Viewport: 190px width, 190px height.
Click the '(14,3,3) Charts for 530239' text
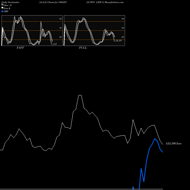53,2
